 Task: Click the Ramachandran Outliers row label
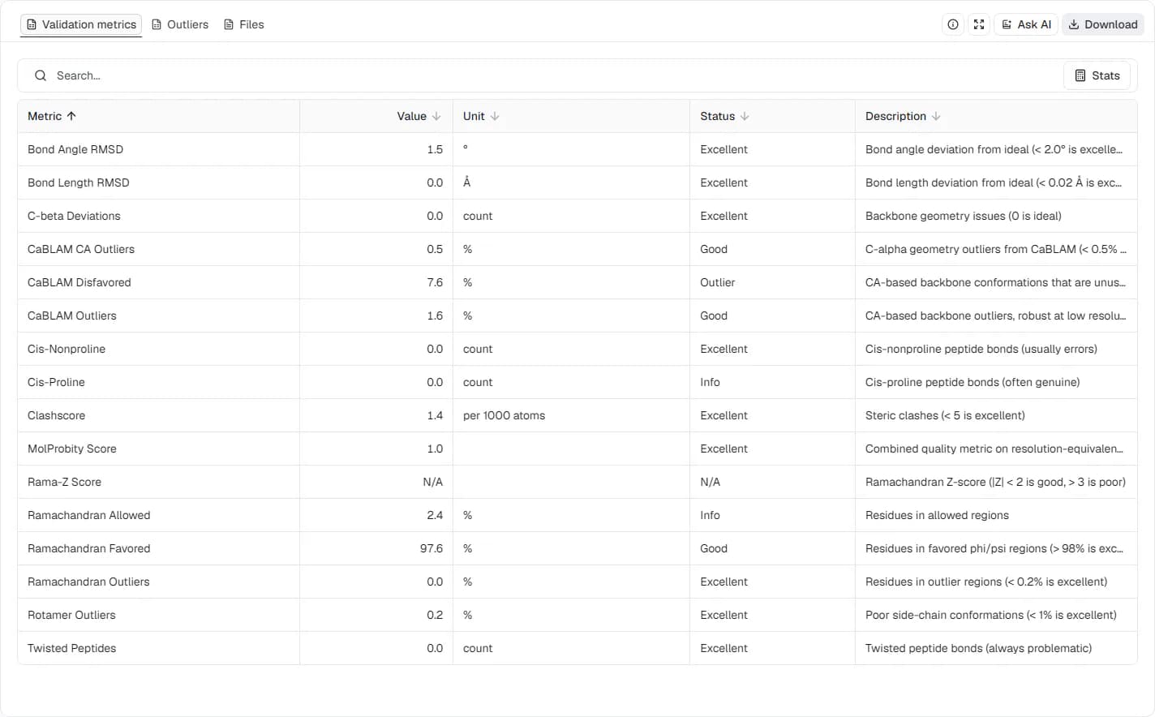(88, 582)
